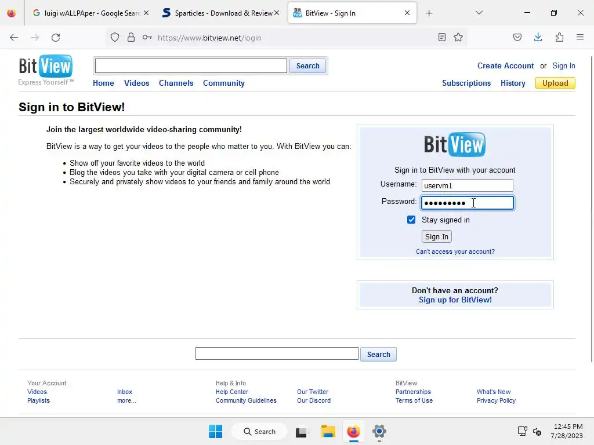Click Can't access your account link
The height and width of the screenshot is (445, 594).
pyautogui.click(x=455, y=251)
